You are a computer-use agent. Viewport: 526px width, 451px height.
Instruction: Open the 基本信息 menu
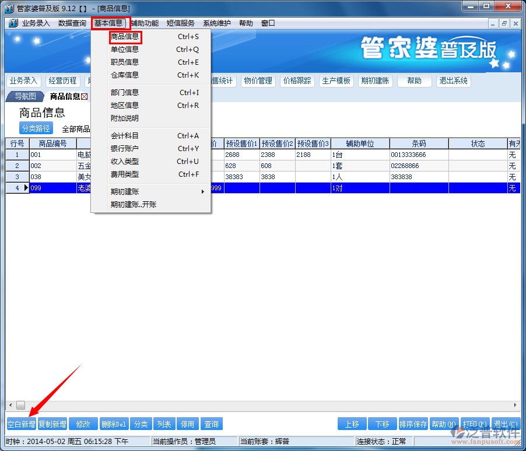click(108, 23)
